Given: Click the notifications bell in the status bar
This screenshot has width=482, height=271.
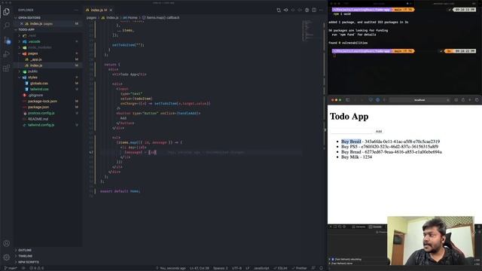Looking at the screenshot, I should tap(322, 268).
